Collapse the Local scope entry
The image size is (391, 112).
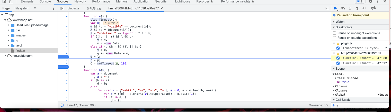334,74
